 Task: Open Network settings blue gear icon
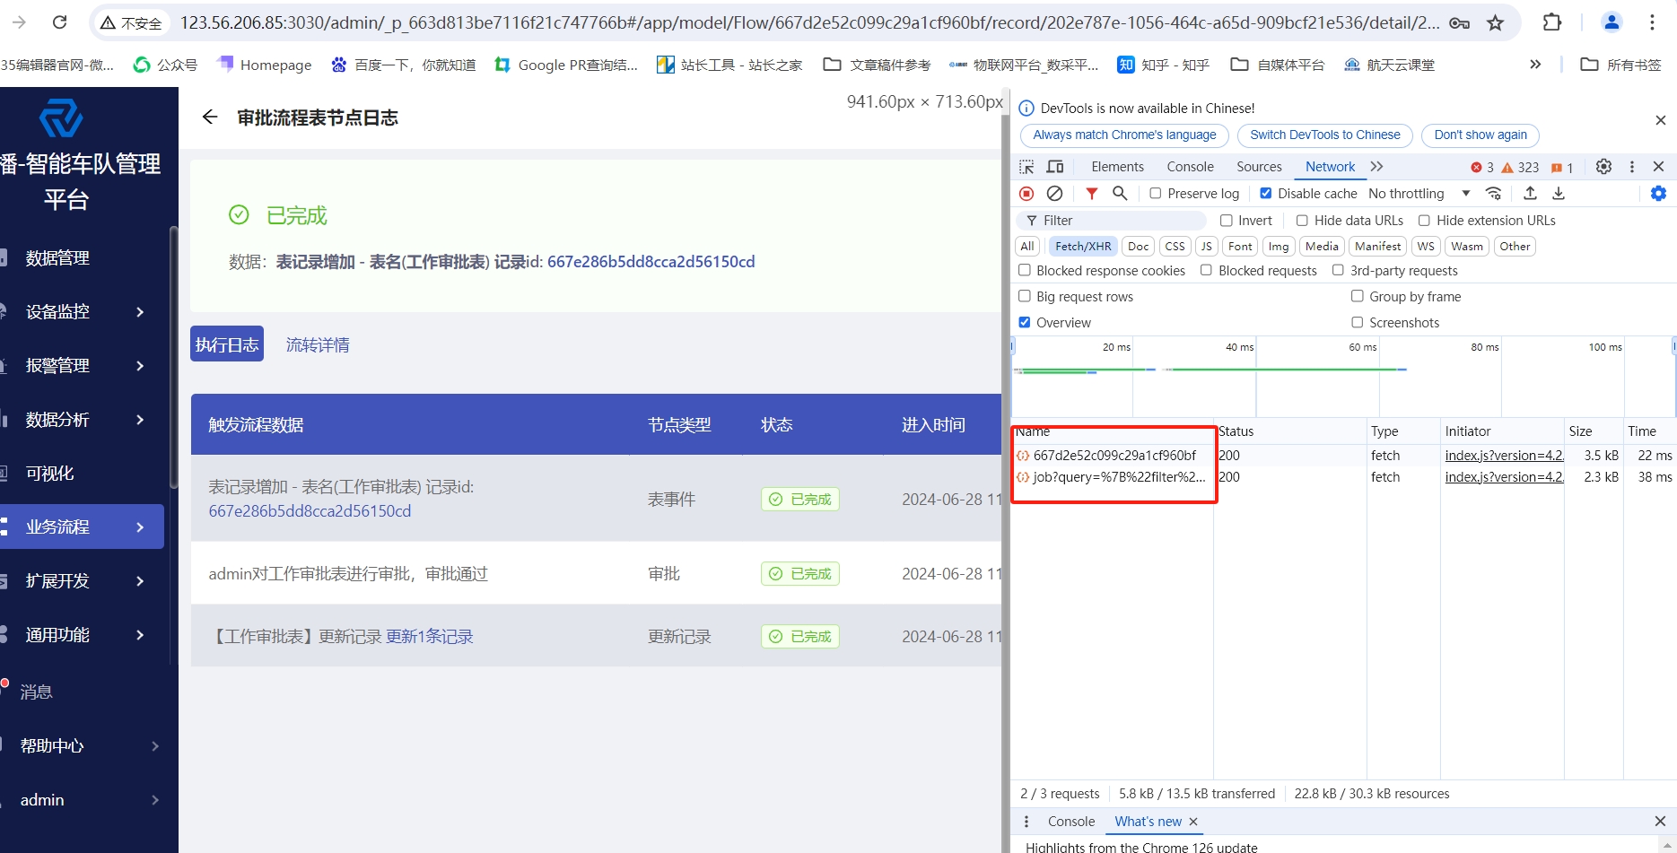click(1658, 193)
